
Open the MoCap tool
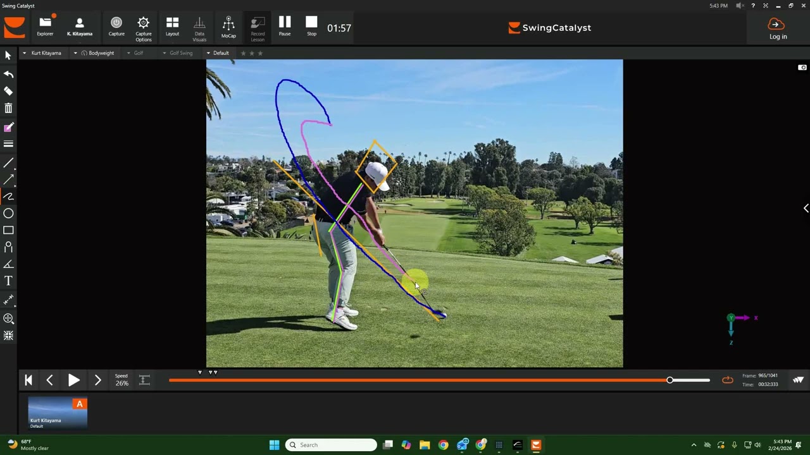click(228, 27)
